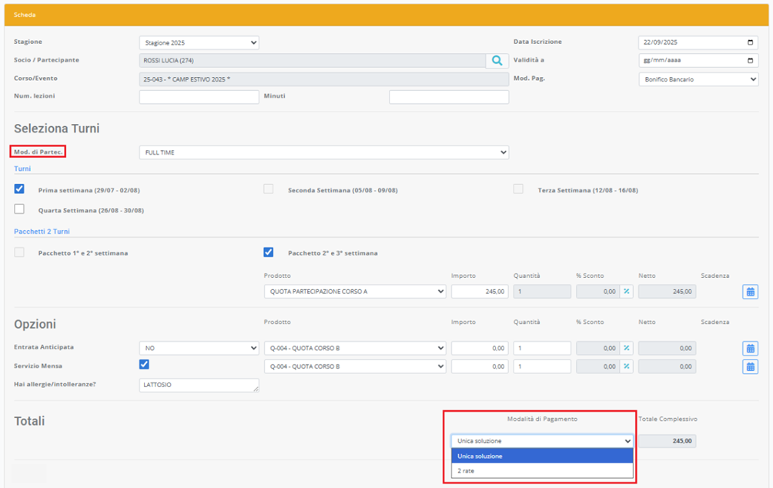Viewport: 773px width, 488px height.
Task: Open the FULL TIME participation mode dropdown
Action: [x=323, y=152]
